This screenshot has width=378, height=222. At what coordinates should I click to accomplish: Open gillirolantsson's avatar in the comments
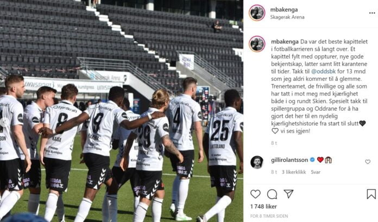(257, 162)
